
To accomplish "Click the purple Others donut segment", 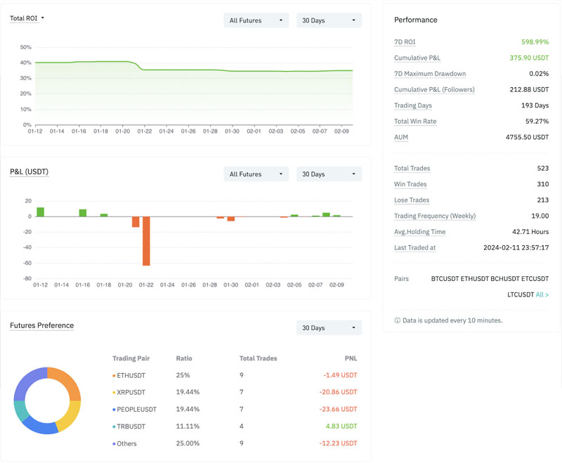I will tap(27, 382).
